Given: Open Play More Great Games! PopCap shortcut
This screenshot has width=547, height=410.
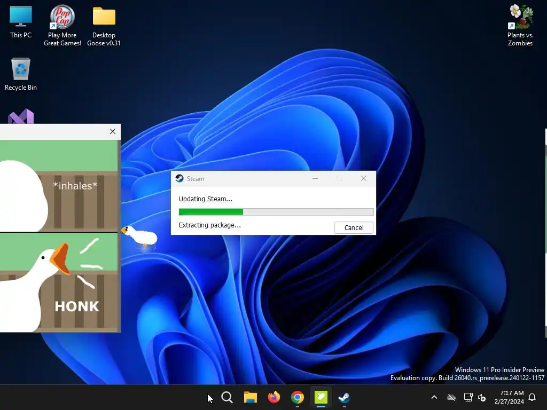Looking at the screenshot, I should (x=62, y=25).
